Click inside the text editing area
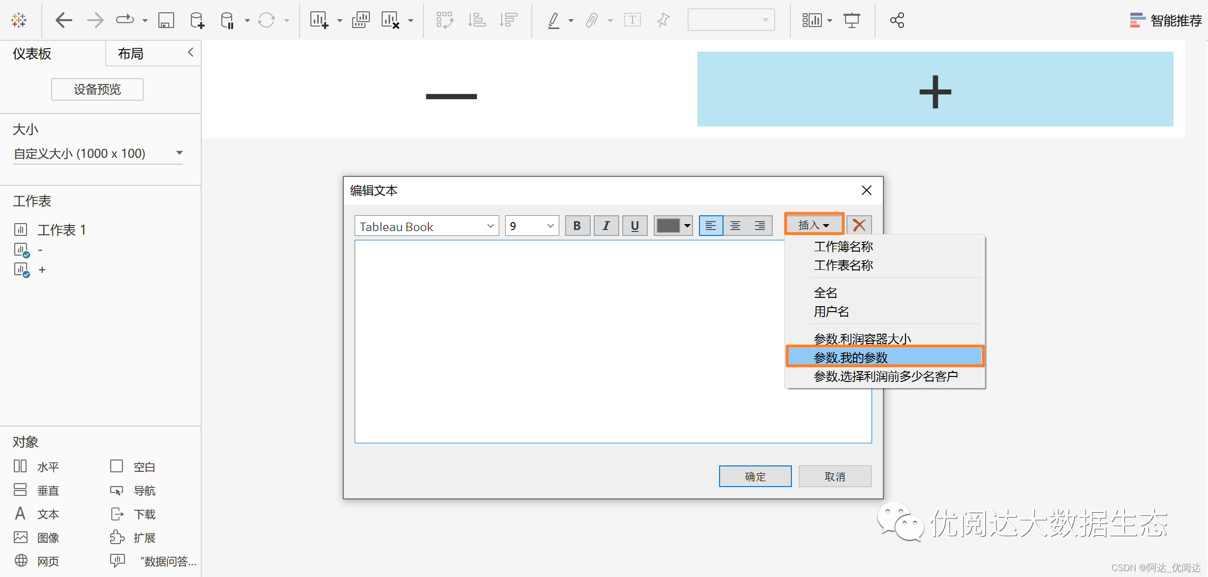Viewport: 1208px width, 577px height. pos(566,344)
